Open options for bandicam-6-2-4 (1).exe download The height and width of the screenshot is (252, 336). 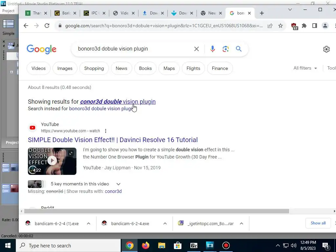pyautogui.click(x=89, y=223)
